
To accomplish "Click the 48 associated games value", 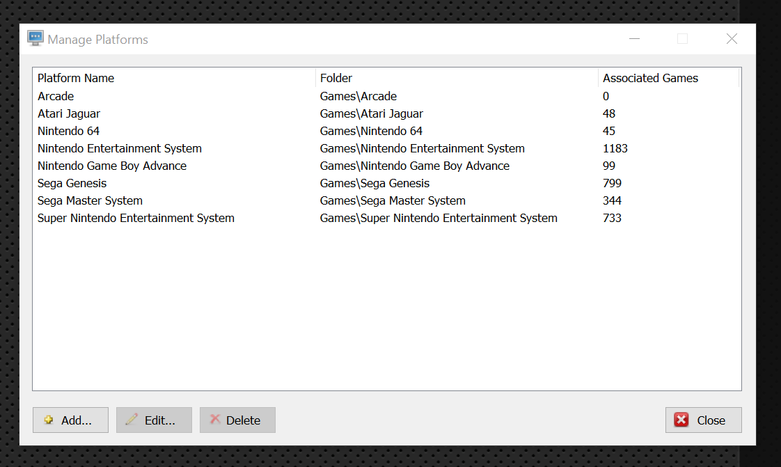I will click(x=608, y=113).
